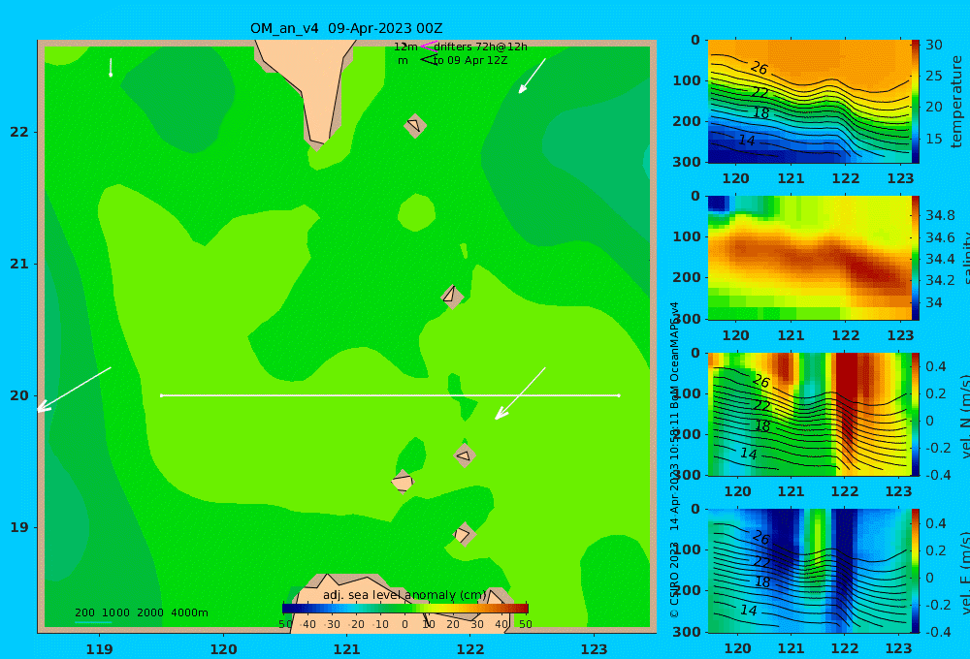The height and width of the screenshot is (659, 970).
Task: Select the 'drifters 72h@12h' legend text
Action: (481, 47)
